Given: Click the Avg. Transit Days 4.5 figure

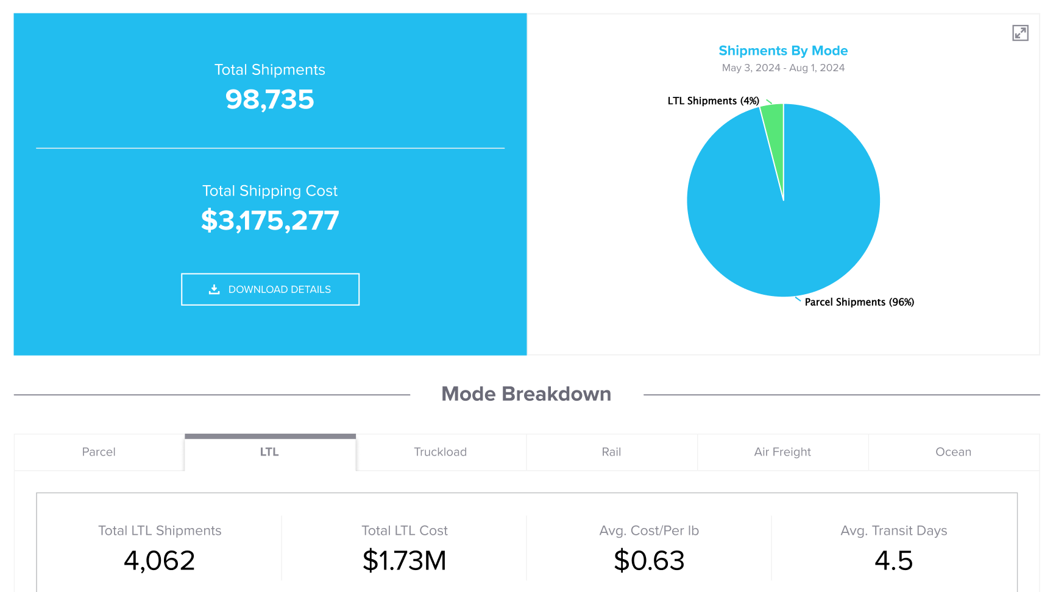Looking at the screenshot, I should click(894, 560).
